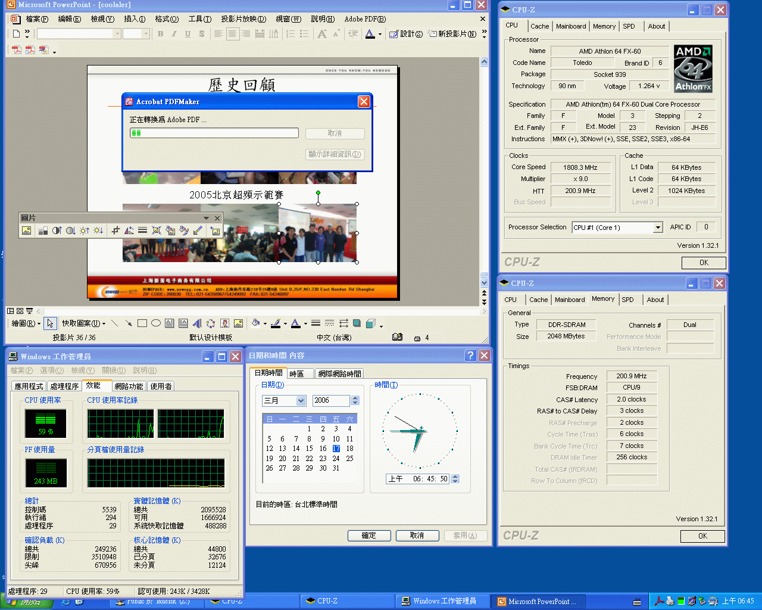Open Line Style icon in picture toolbar
The width and height of the screenshot is (762, 610).
(x=142, y=231)
